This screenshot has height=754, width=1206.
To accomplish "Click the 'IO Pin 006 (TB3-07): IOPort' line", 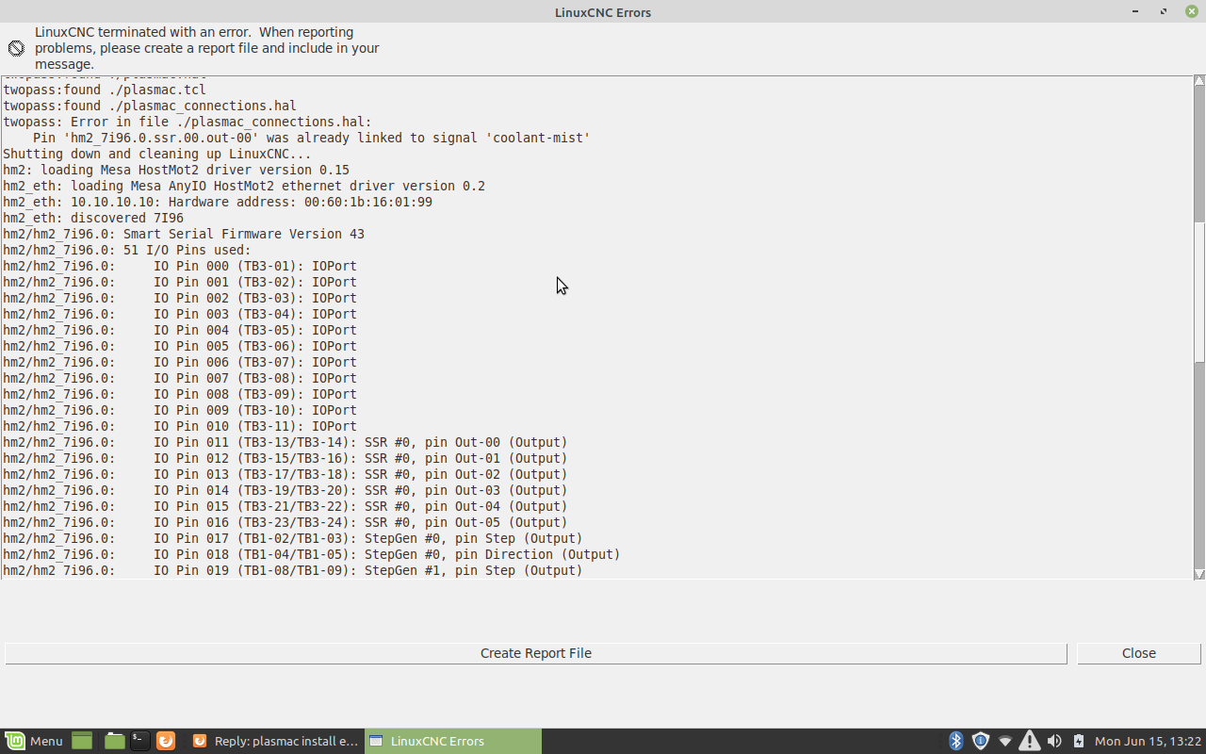I will [x=180, y=362].
